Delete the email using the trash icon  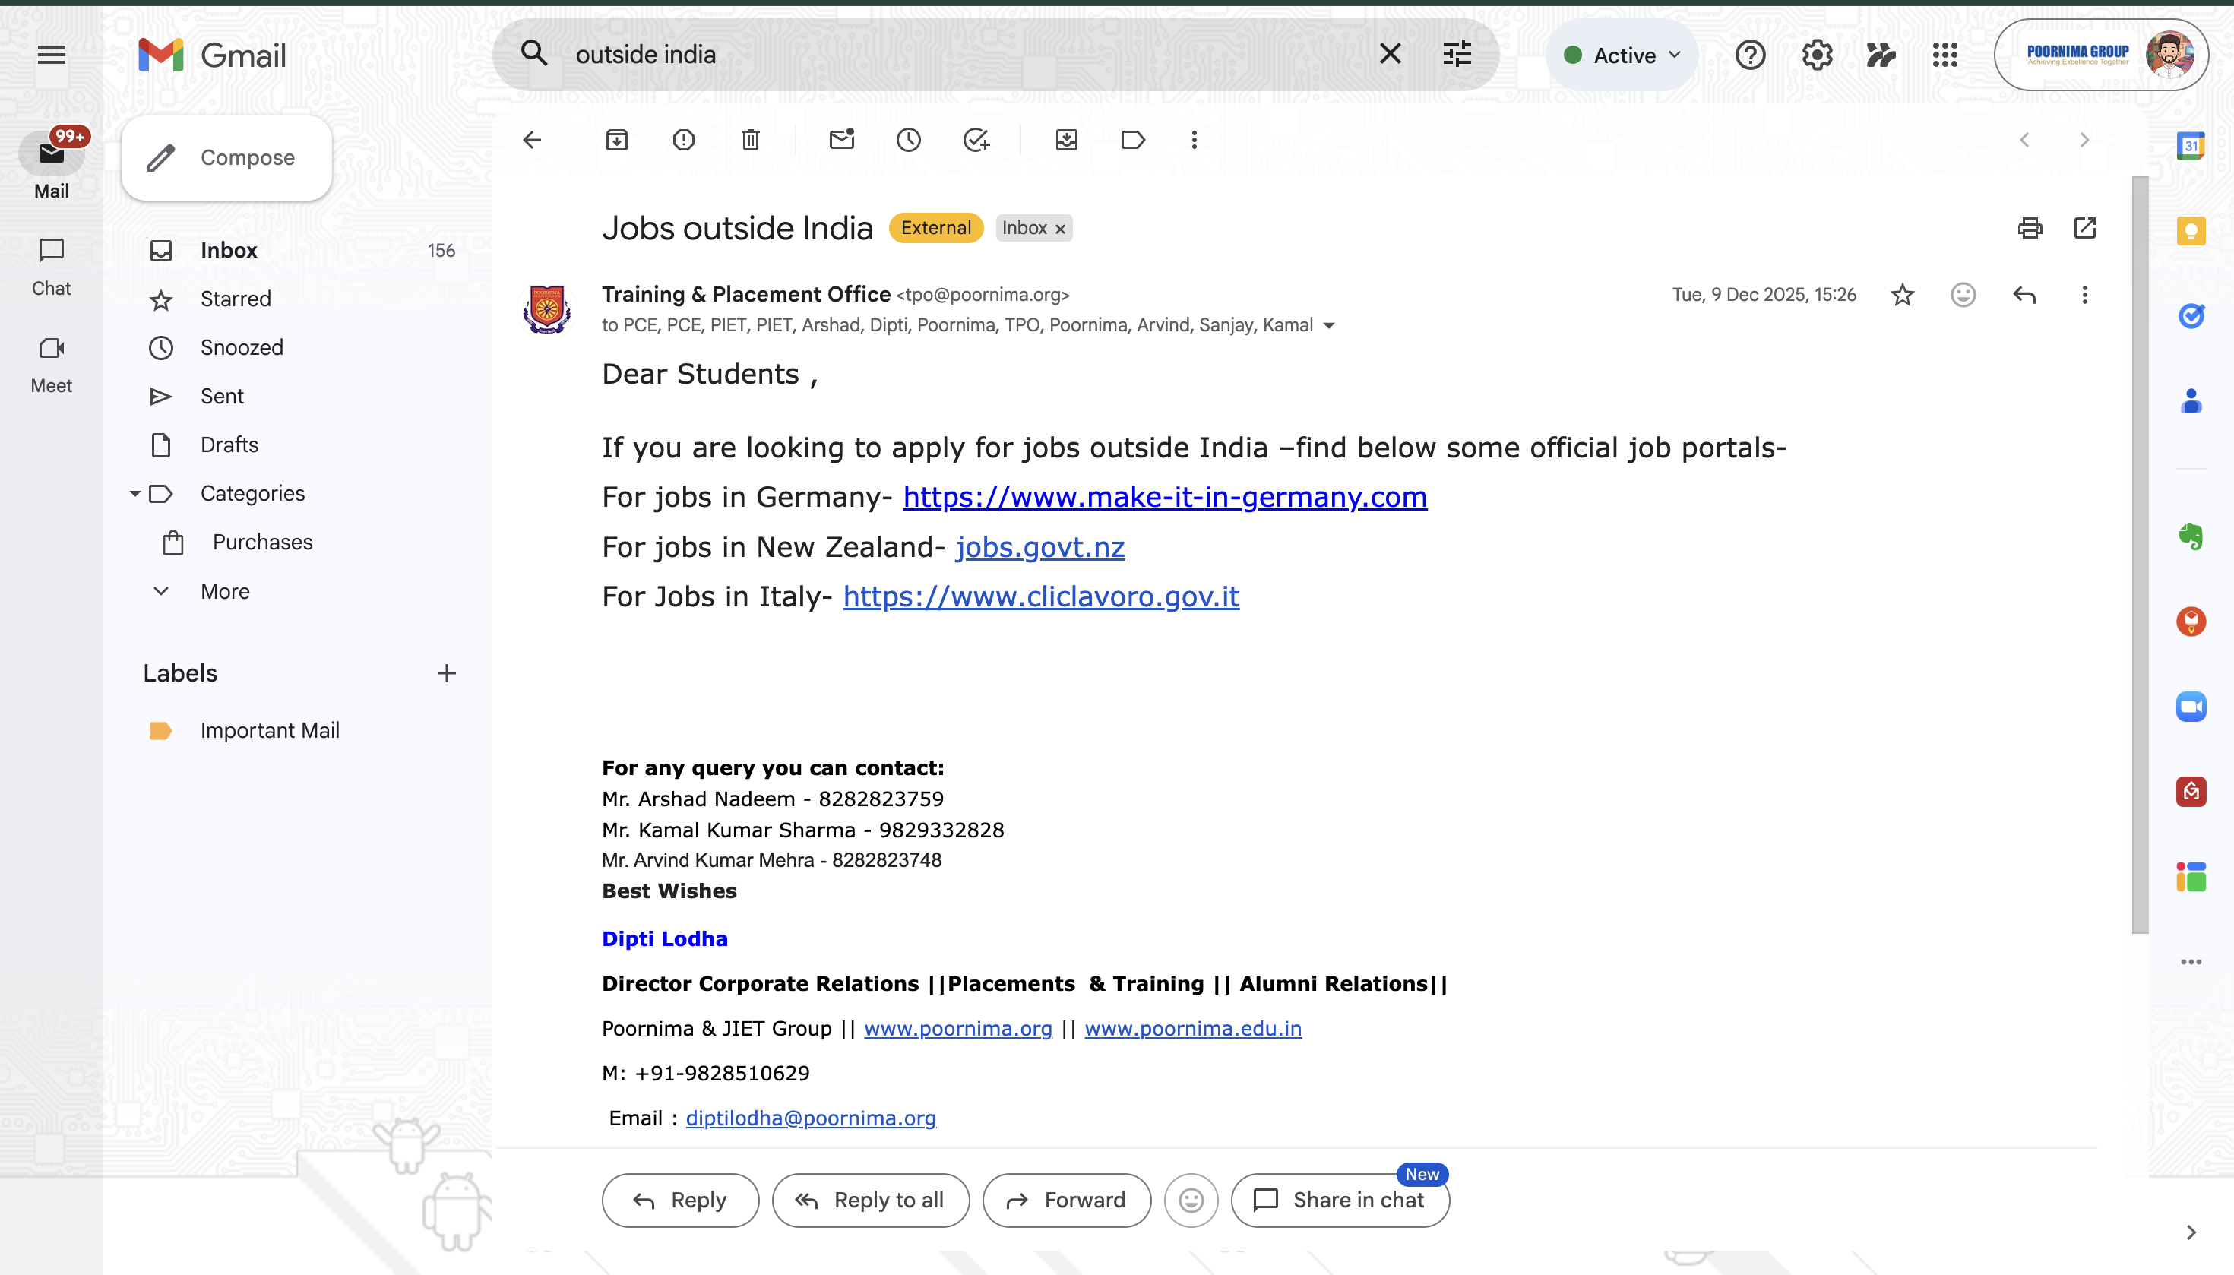pyautogui.click(x=751, y=140)
